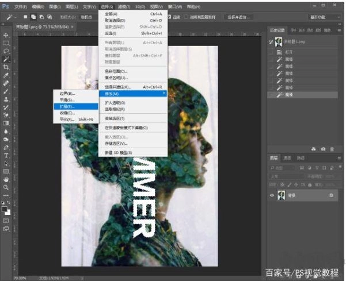Select the Zoom magnifier tool
This screenshot has height=281, width=346.
click(6, 187)
